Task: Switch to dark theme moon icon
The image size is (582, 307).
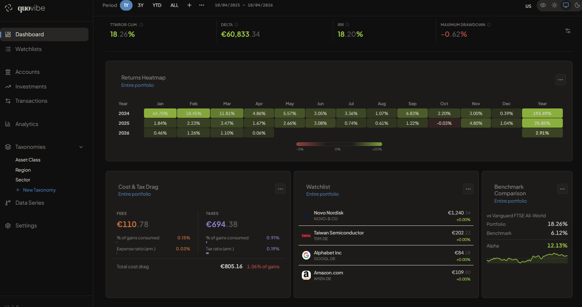Action: pos(577,5)
